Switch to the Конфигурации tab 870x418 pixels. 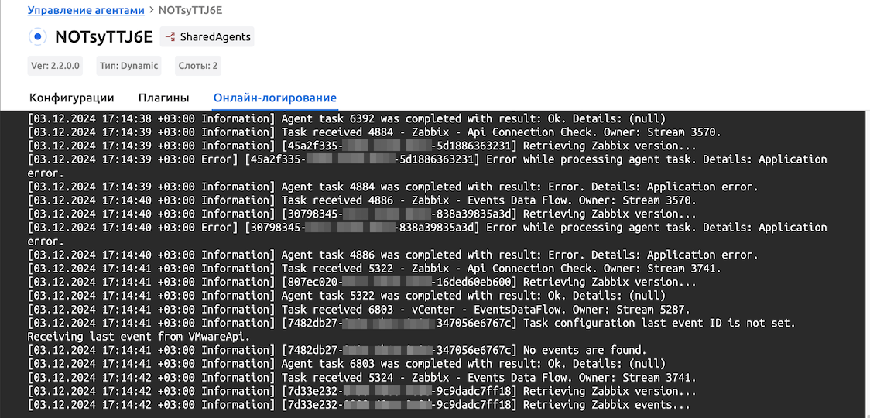point(72,98)
